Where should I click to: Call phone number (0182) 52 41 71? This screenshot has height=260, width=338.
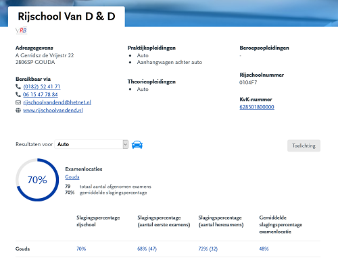coord(42,86)
